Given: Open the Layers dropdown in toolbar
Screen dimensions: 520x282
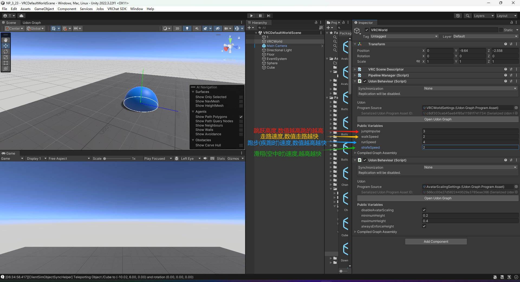Looking at the screenshot, I should click(x=484, y=16).
